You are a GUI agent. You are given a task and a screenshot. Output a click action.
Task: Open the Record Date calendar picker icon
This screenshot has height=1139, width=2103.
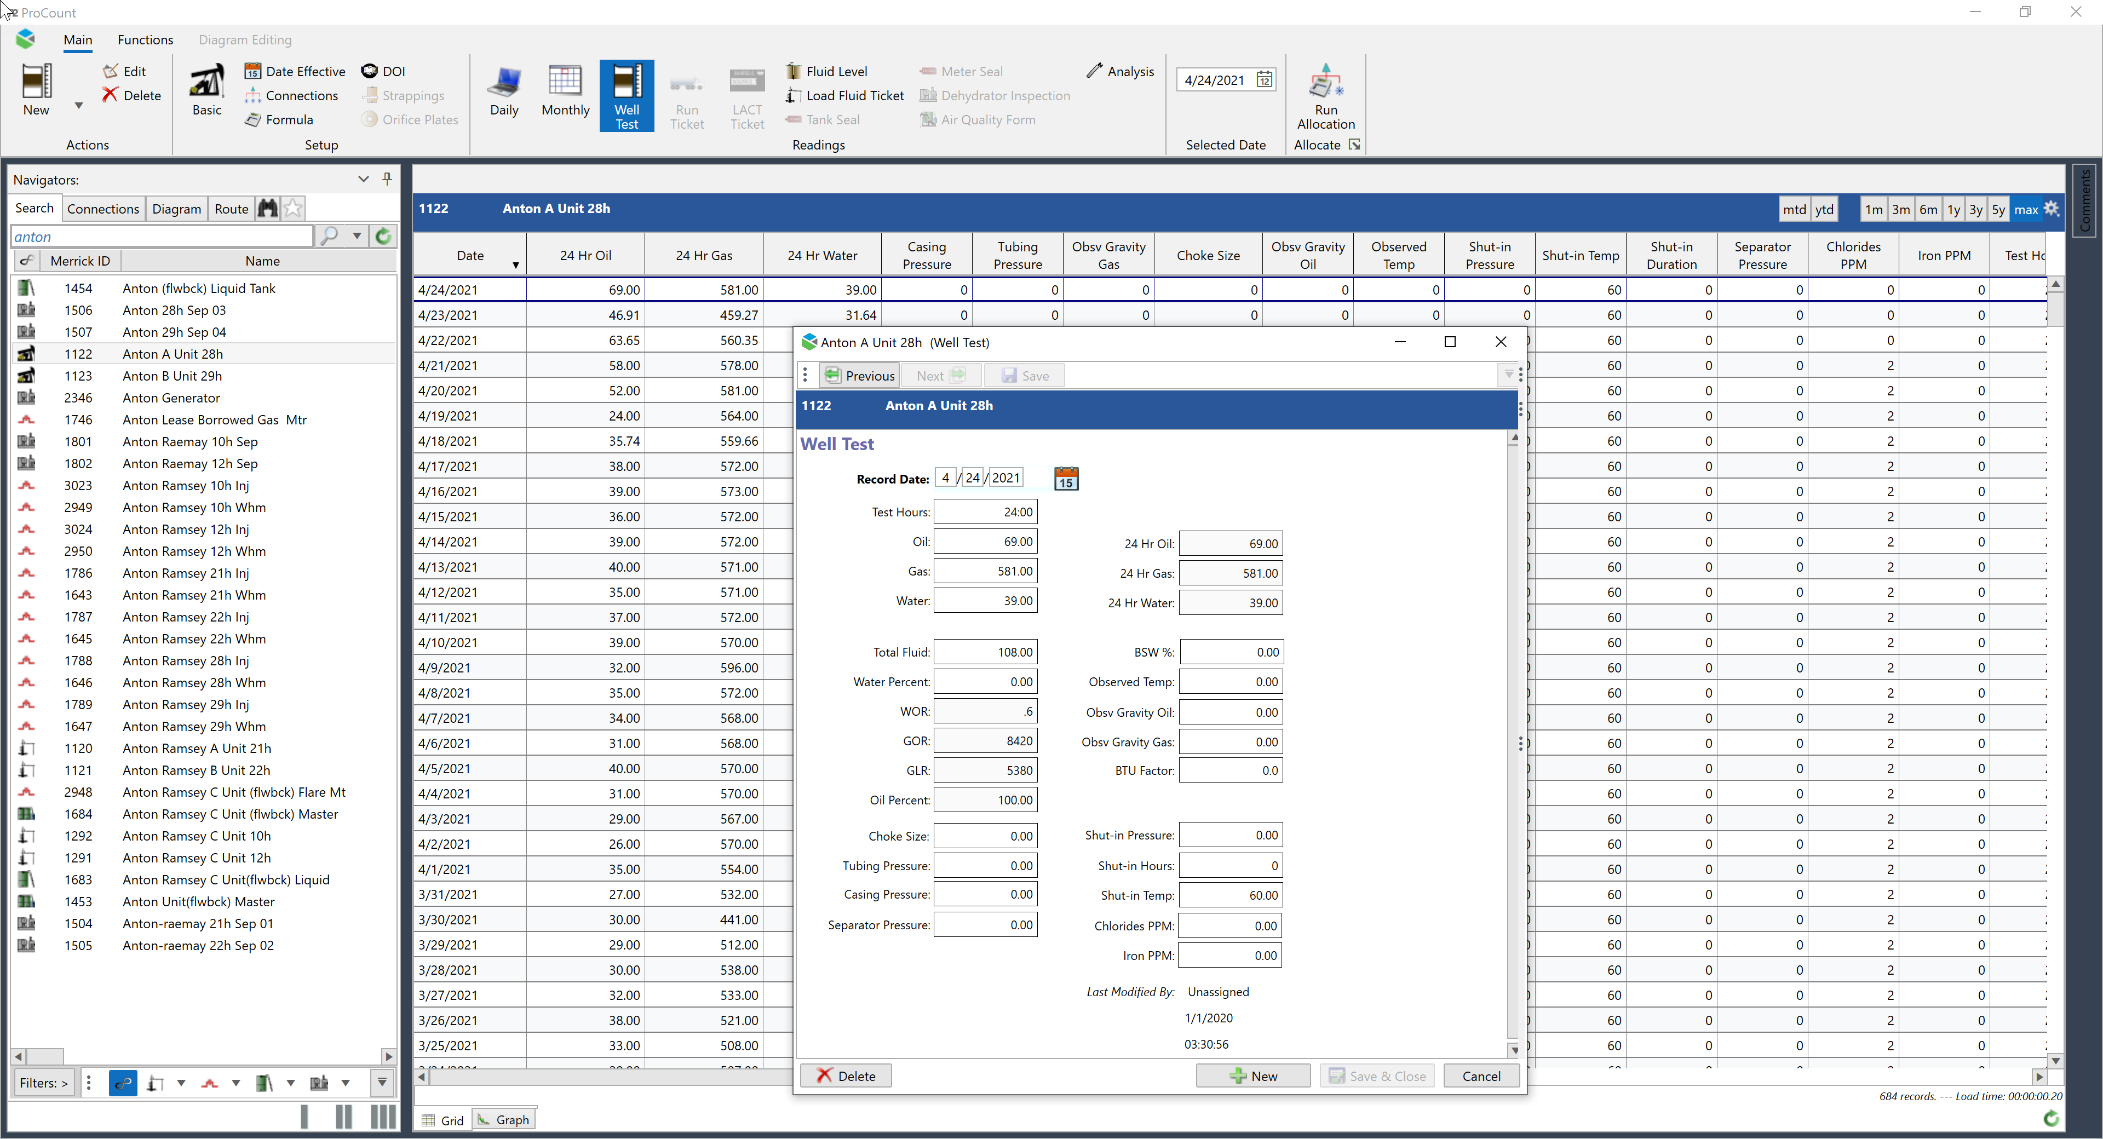point(1065,479)
